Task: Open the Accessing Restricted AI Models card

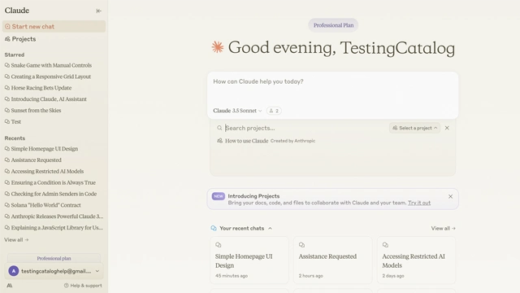Action: click(x=417, y=260)
